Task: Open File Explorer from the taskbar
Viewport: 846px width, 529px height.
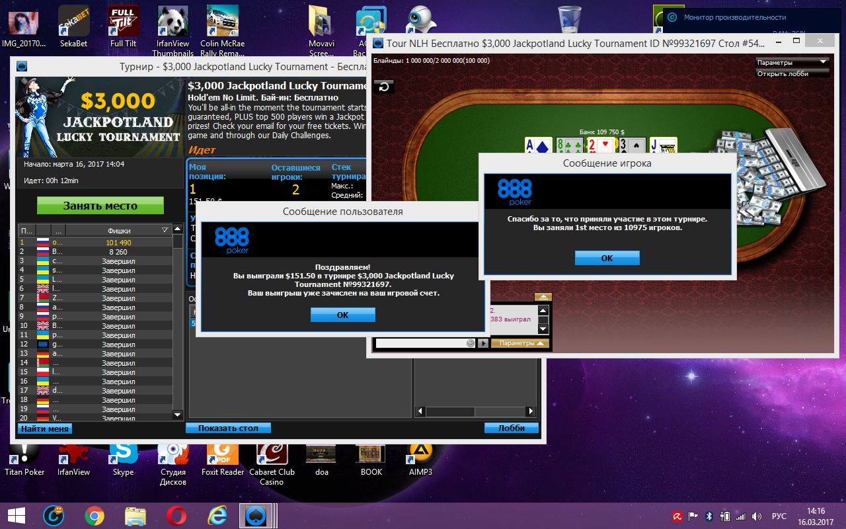Action: [135, 516]
